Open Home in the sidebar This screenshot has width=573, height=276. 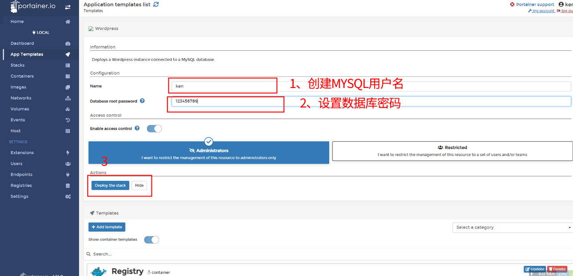17,22
